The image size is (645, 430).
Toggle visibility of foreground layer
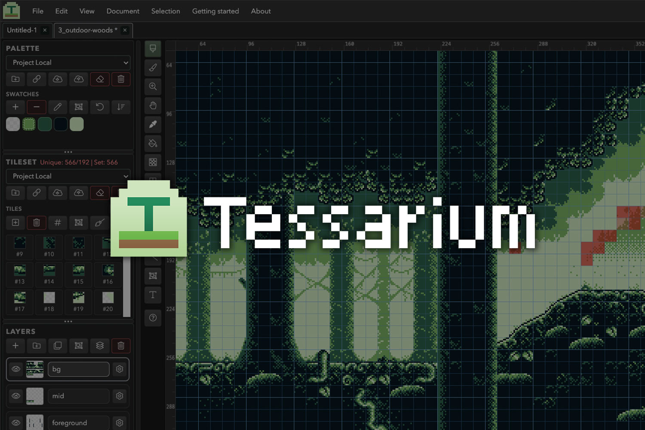(16, 423)
